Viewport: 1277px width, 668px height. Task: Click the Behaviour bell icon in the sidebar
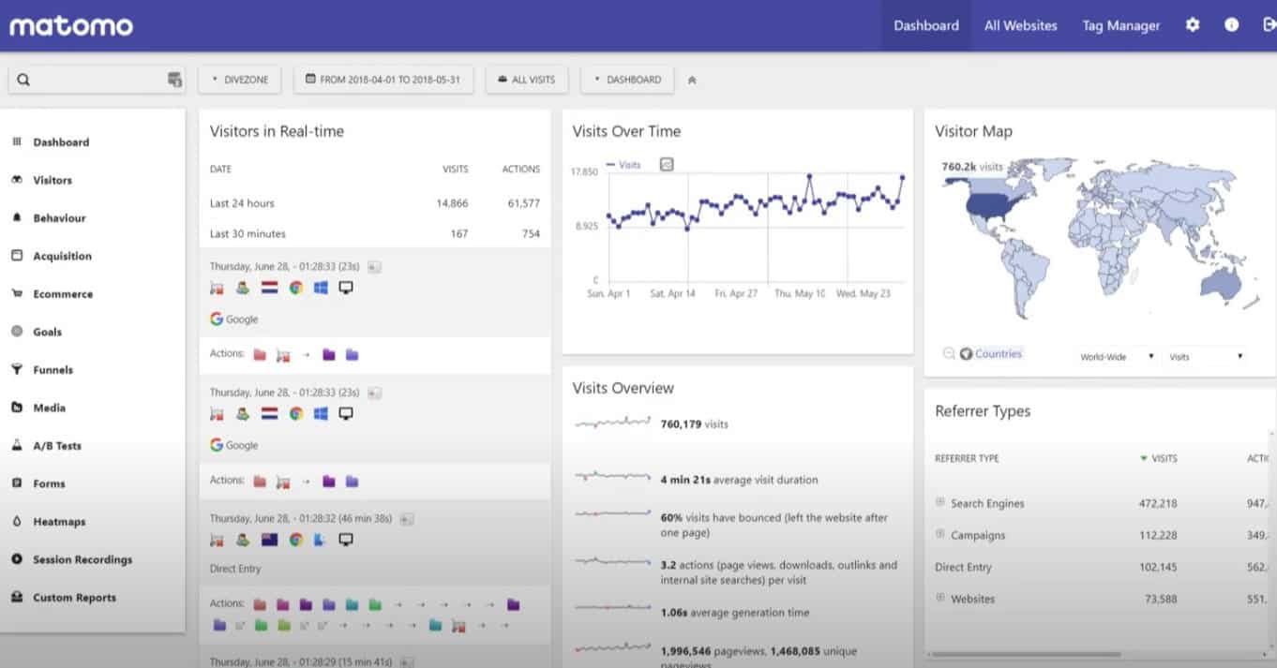pos(17,217)
